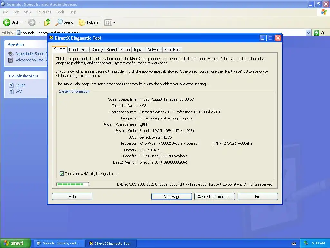Viewport: 330px width, 248px height.
Task: Click the See Also panel header
Action: [26, 45]
